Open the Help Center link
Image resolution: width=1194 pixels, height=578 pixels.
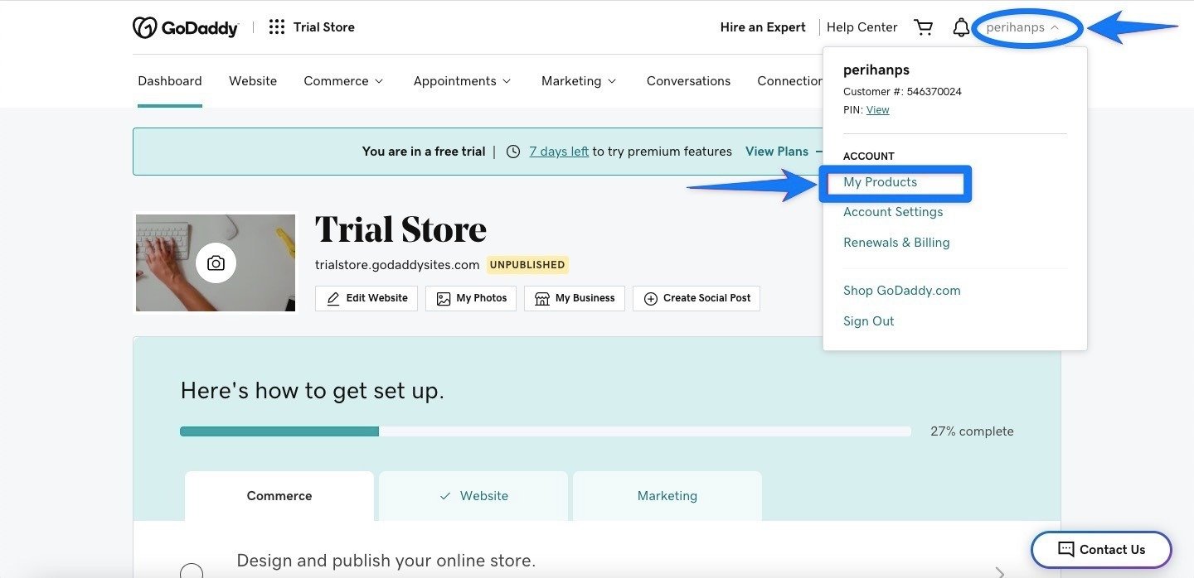pos(862,27)
